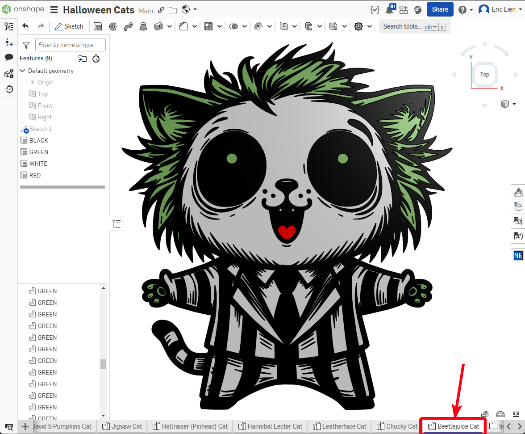Switch to the Leatherface Cat tab

[339, 426]
